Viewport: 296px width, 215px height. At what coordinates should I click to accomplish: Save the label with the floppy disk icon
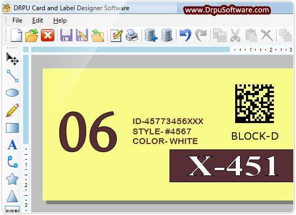66,35
